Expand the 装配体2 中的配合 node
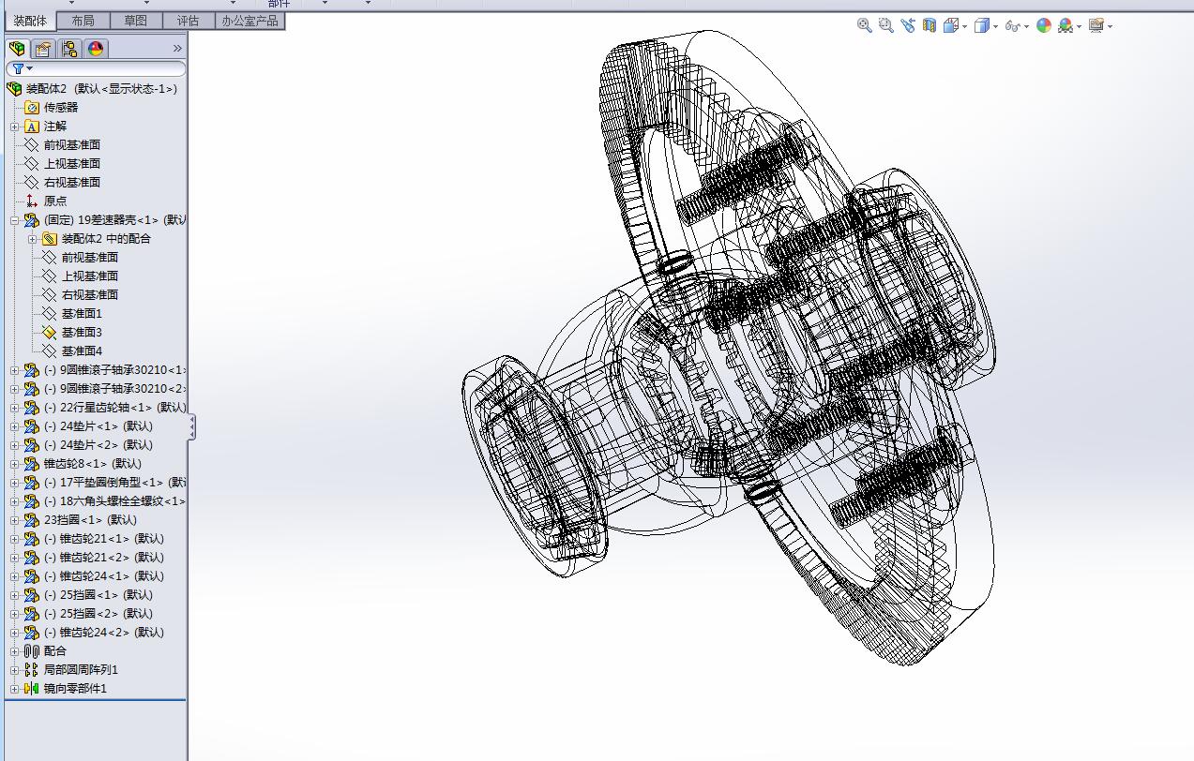The width and height of the screenshot is (1194, 761). point(33,239)
